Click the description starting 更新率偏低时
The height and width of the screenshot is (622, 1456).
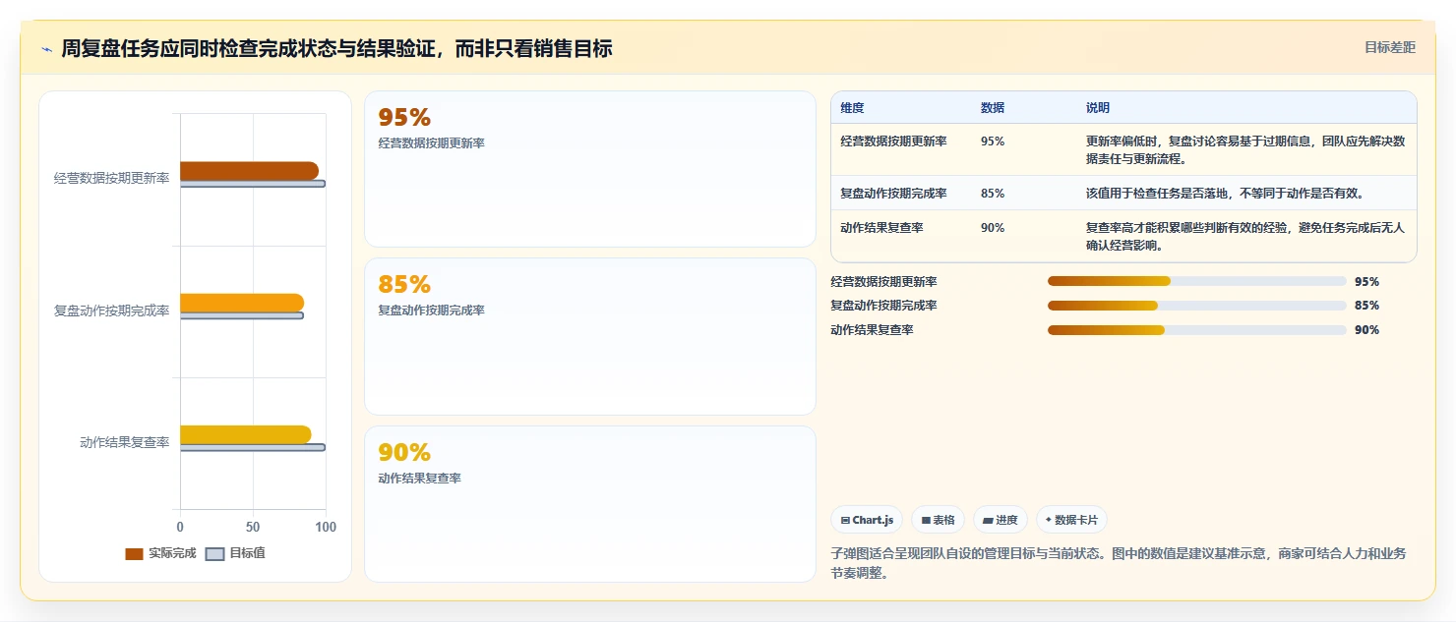coord(1245,150)
